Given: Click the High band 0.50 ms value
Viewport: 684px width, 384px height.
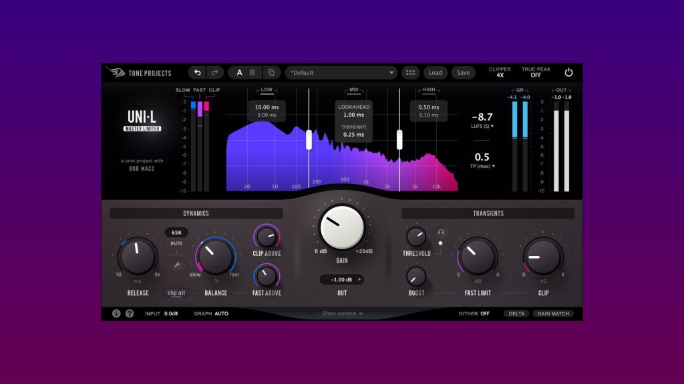Looking at the screenshot, I should point(429,107).
